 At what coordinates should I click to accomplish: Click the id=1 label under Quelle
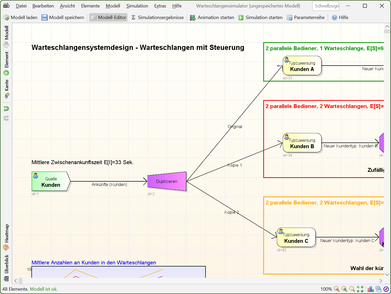pos(35,194)
